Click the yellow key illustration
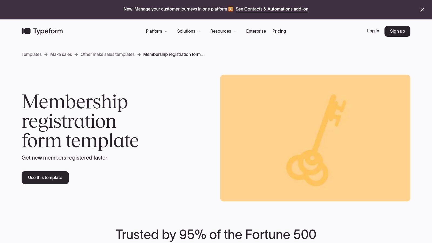 315,138
